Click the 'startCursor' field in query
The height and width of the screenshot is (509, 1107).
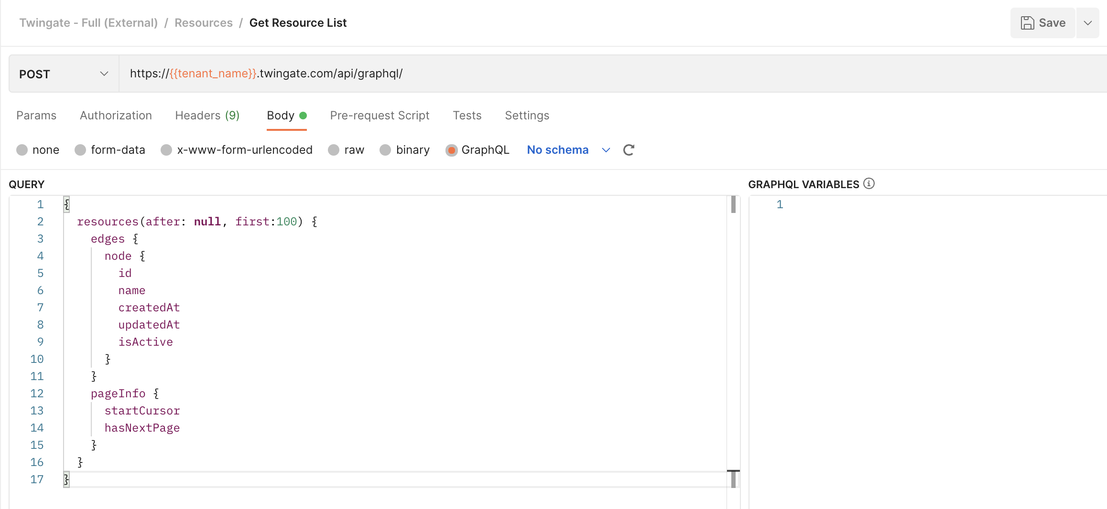coord(142,411)
